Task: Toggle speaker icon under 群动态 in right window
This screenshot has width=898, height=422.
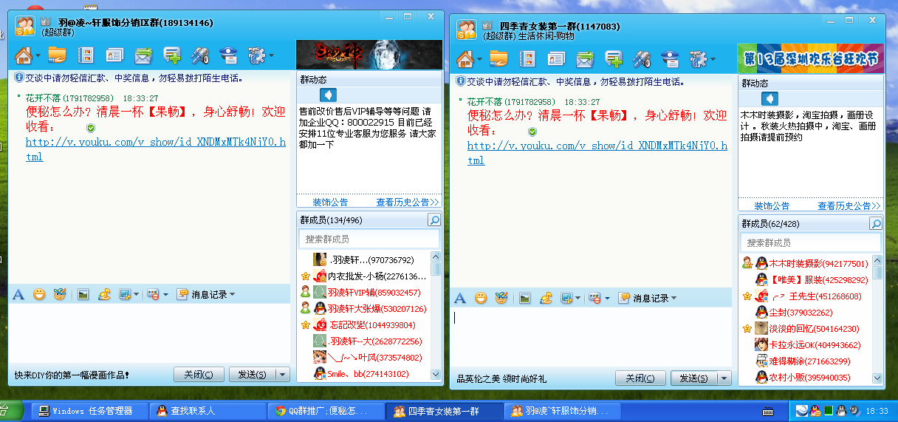Action: click(x=770, y=99)
